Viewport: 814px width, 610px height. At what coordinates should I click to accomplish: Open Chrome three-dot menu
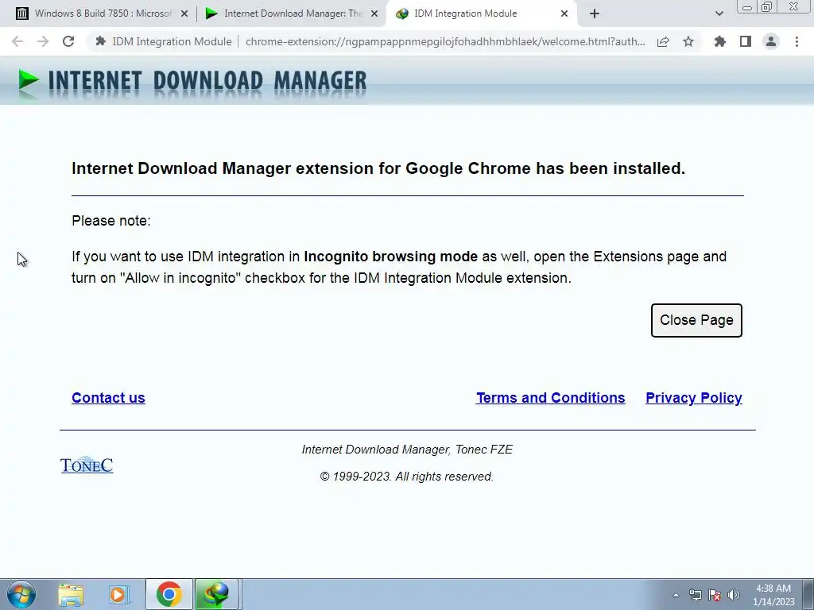click(x=797, y=41)
